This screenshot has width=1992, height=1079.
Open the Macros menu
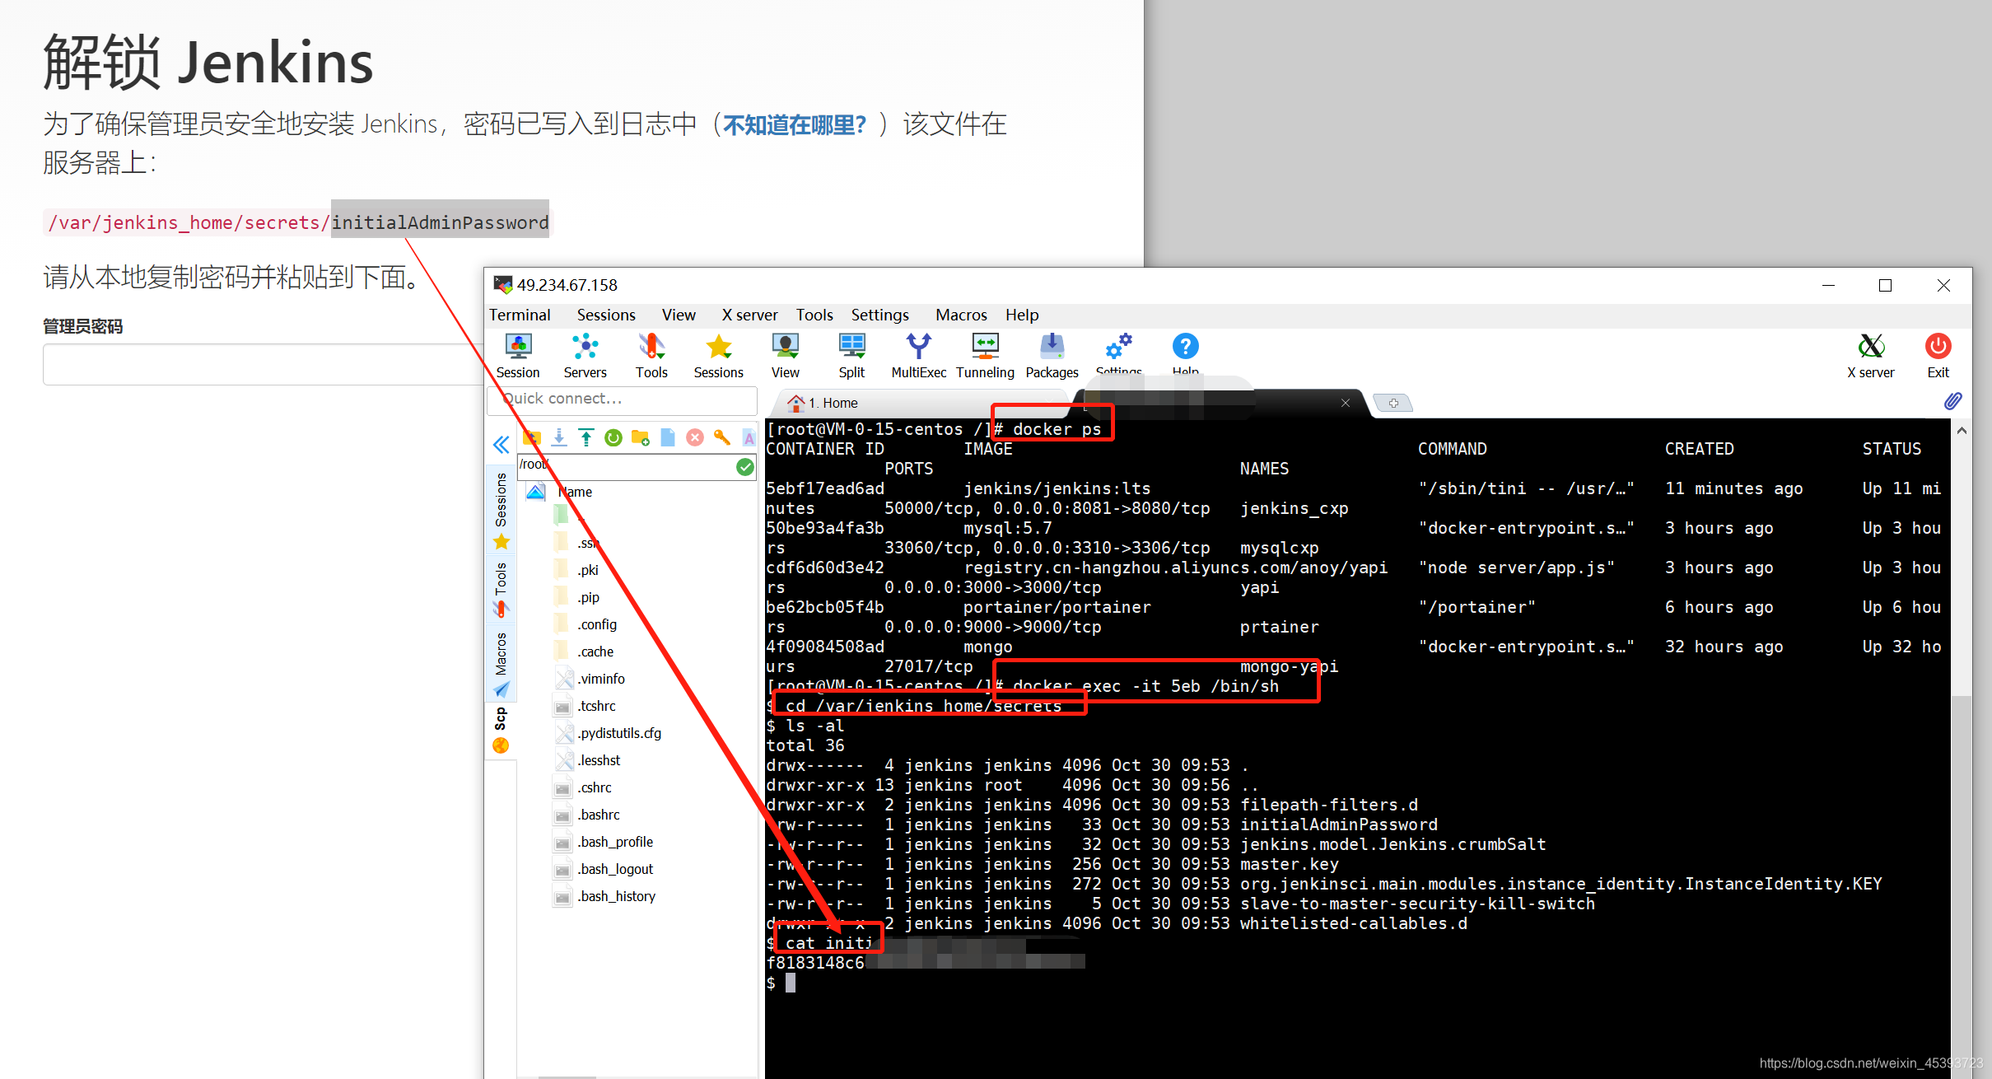[x=960, y=315]
